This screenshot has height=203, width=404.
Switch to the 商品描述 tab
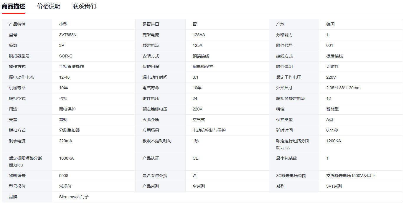(14, 6)
